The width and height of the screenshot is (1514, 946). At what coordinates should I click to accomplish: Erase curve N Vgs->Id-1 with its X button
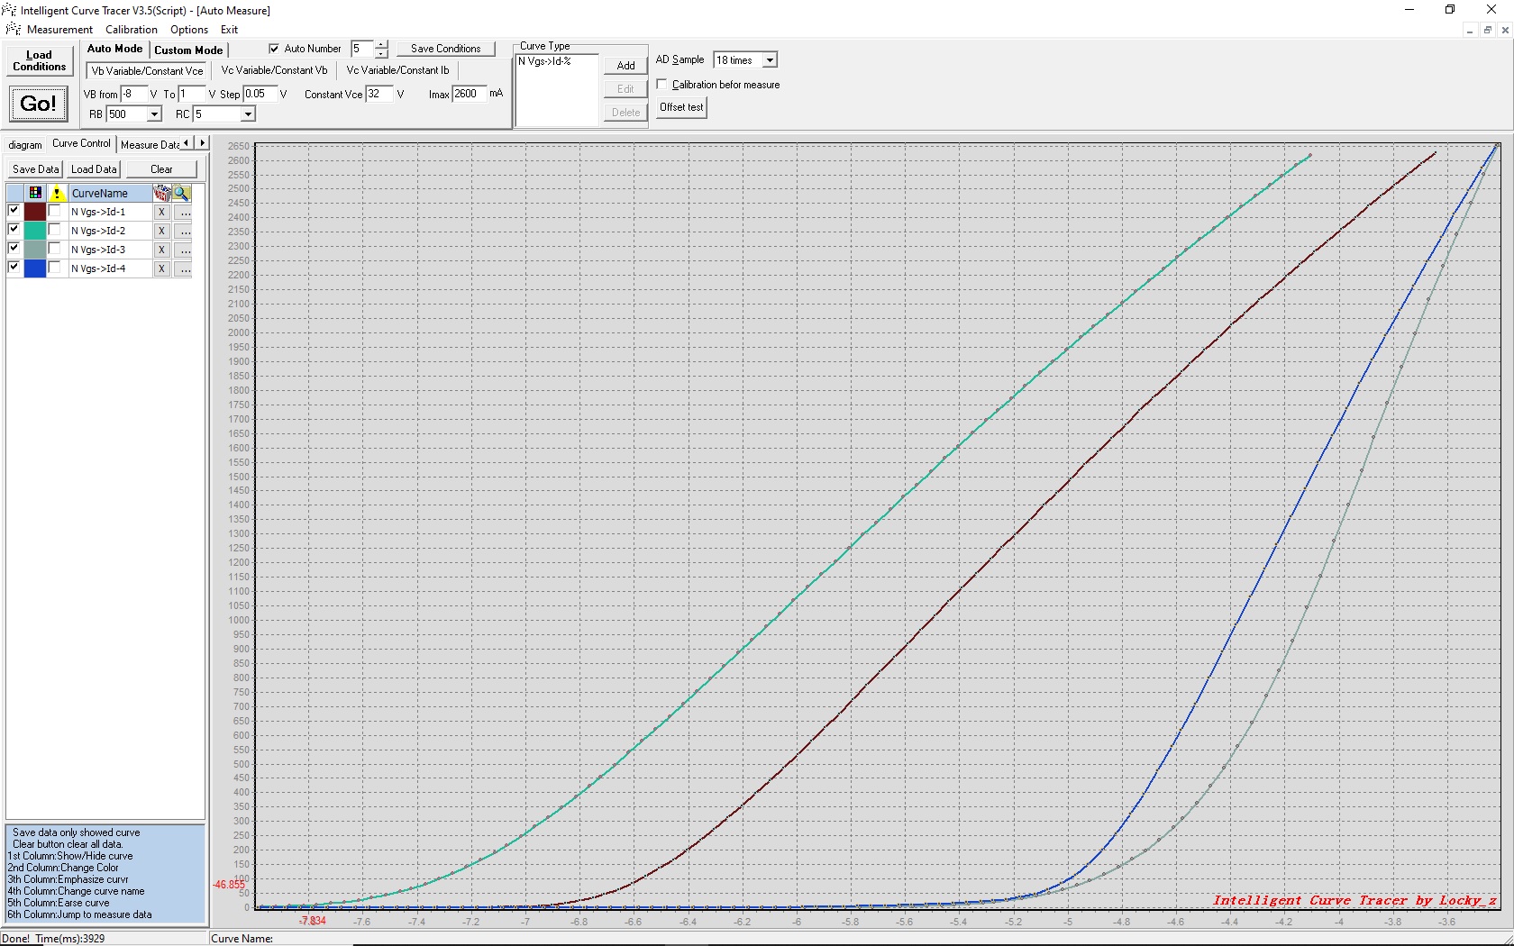point(161,213)
